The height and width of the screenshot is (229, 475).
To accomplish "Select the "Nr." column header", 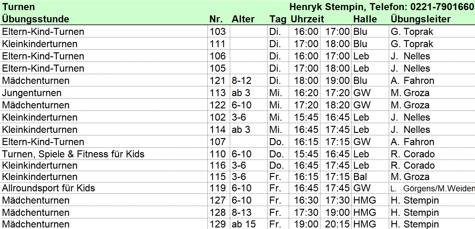I will click(x=216, y=19).
